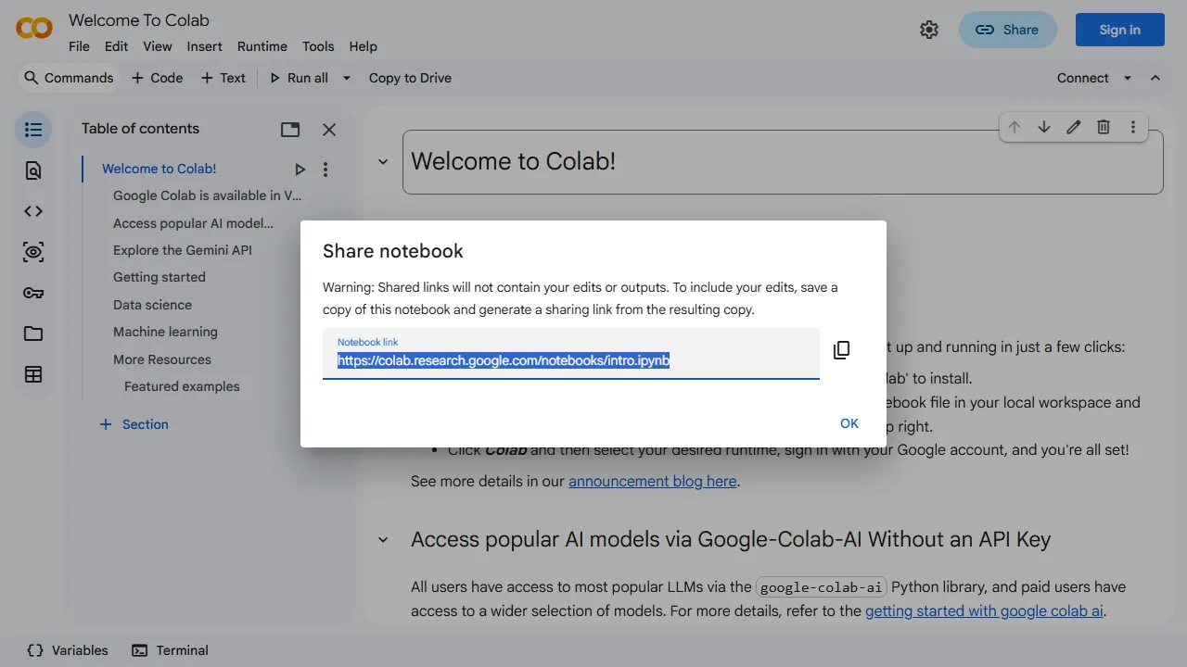Open the Runtime menu
Screen dimensions: 1187x667
[262, 46]
